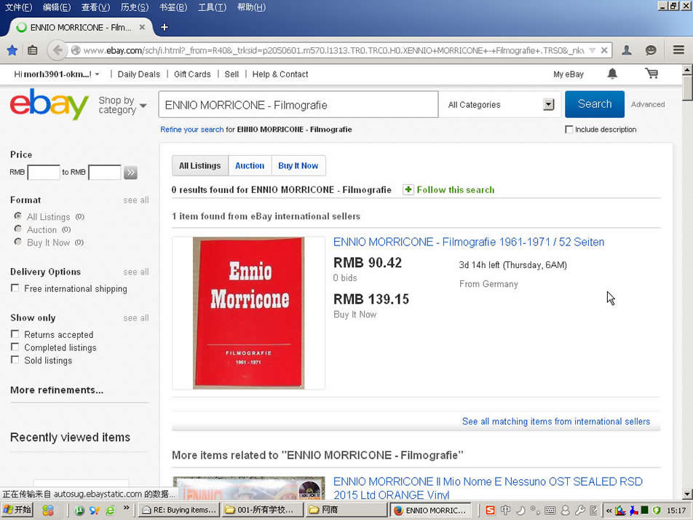Open the 查看(V) menu
Image resolution: width=693 pixels, height=520 pixels.
click(96, 7)
